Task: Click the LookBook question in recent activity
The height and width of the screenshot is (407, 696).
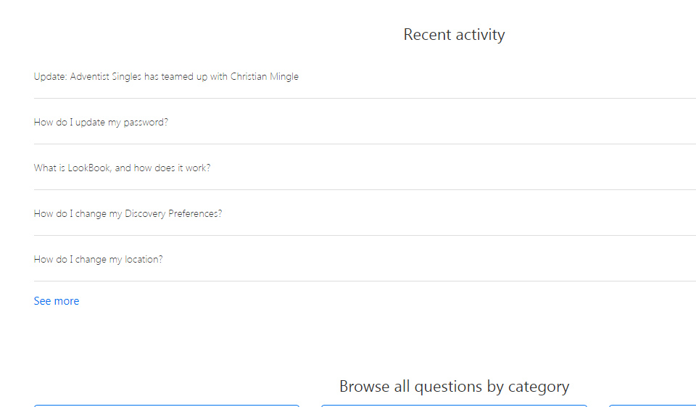Action: point(122,168)
